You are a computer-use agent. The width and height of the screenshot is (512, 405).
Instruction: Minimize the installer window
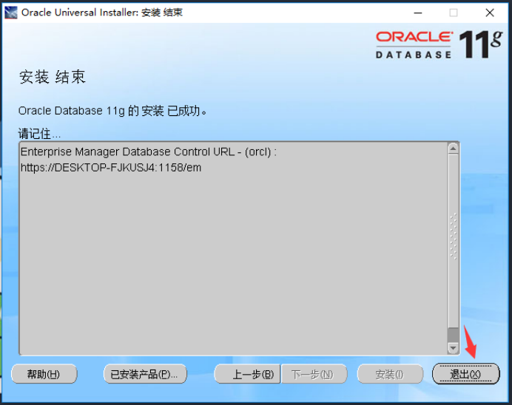click(x=418, y=13)
